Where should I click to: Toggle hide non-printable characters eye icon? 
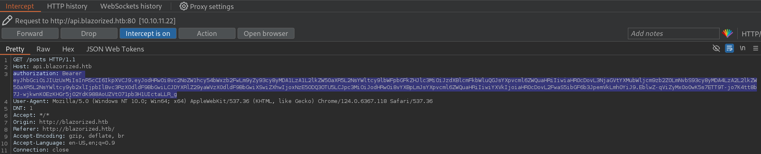[716, 48]
